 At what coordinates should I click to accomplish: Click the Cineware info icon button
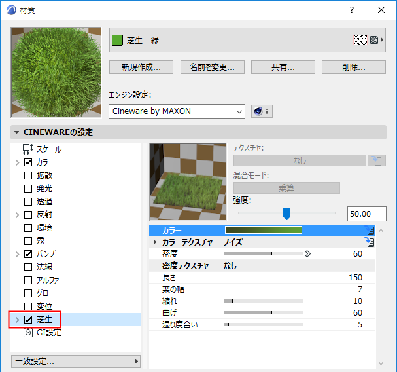coord(262,111)
